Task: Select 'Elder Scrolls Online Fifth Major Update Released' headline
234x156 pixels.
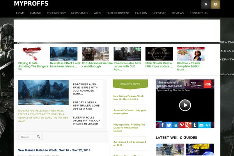Action: 87,121
